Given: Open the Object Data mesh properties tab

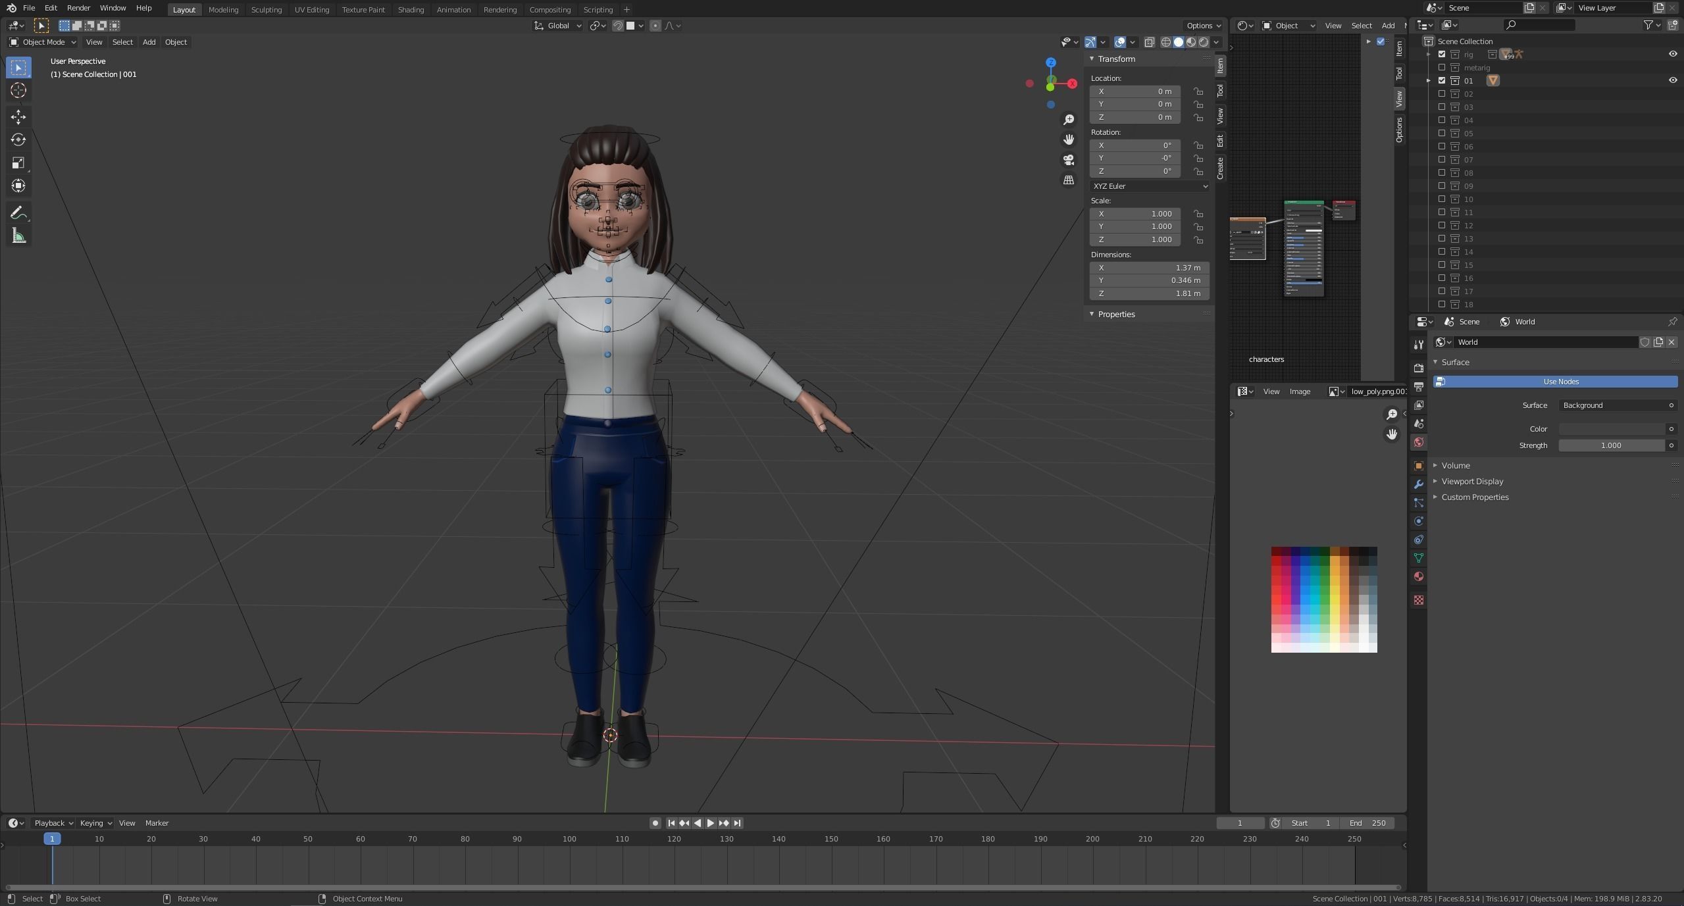Looking at the screenshot, I should pos(1419,558).
